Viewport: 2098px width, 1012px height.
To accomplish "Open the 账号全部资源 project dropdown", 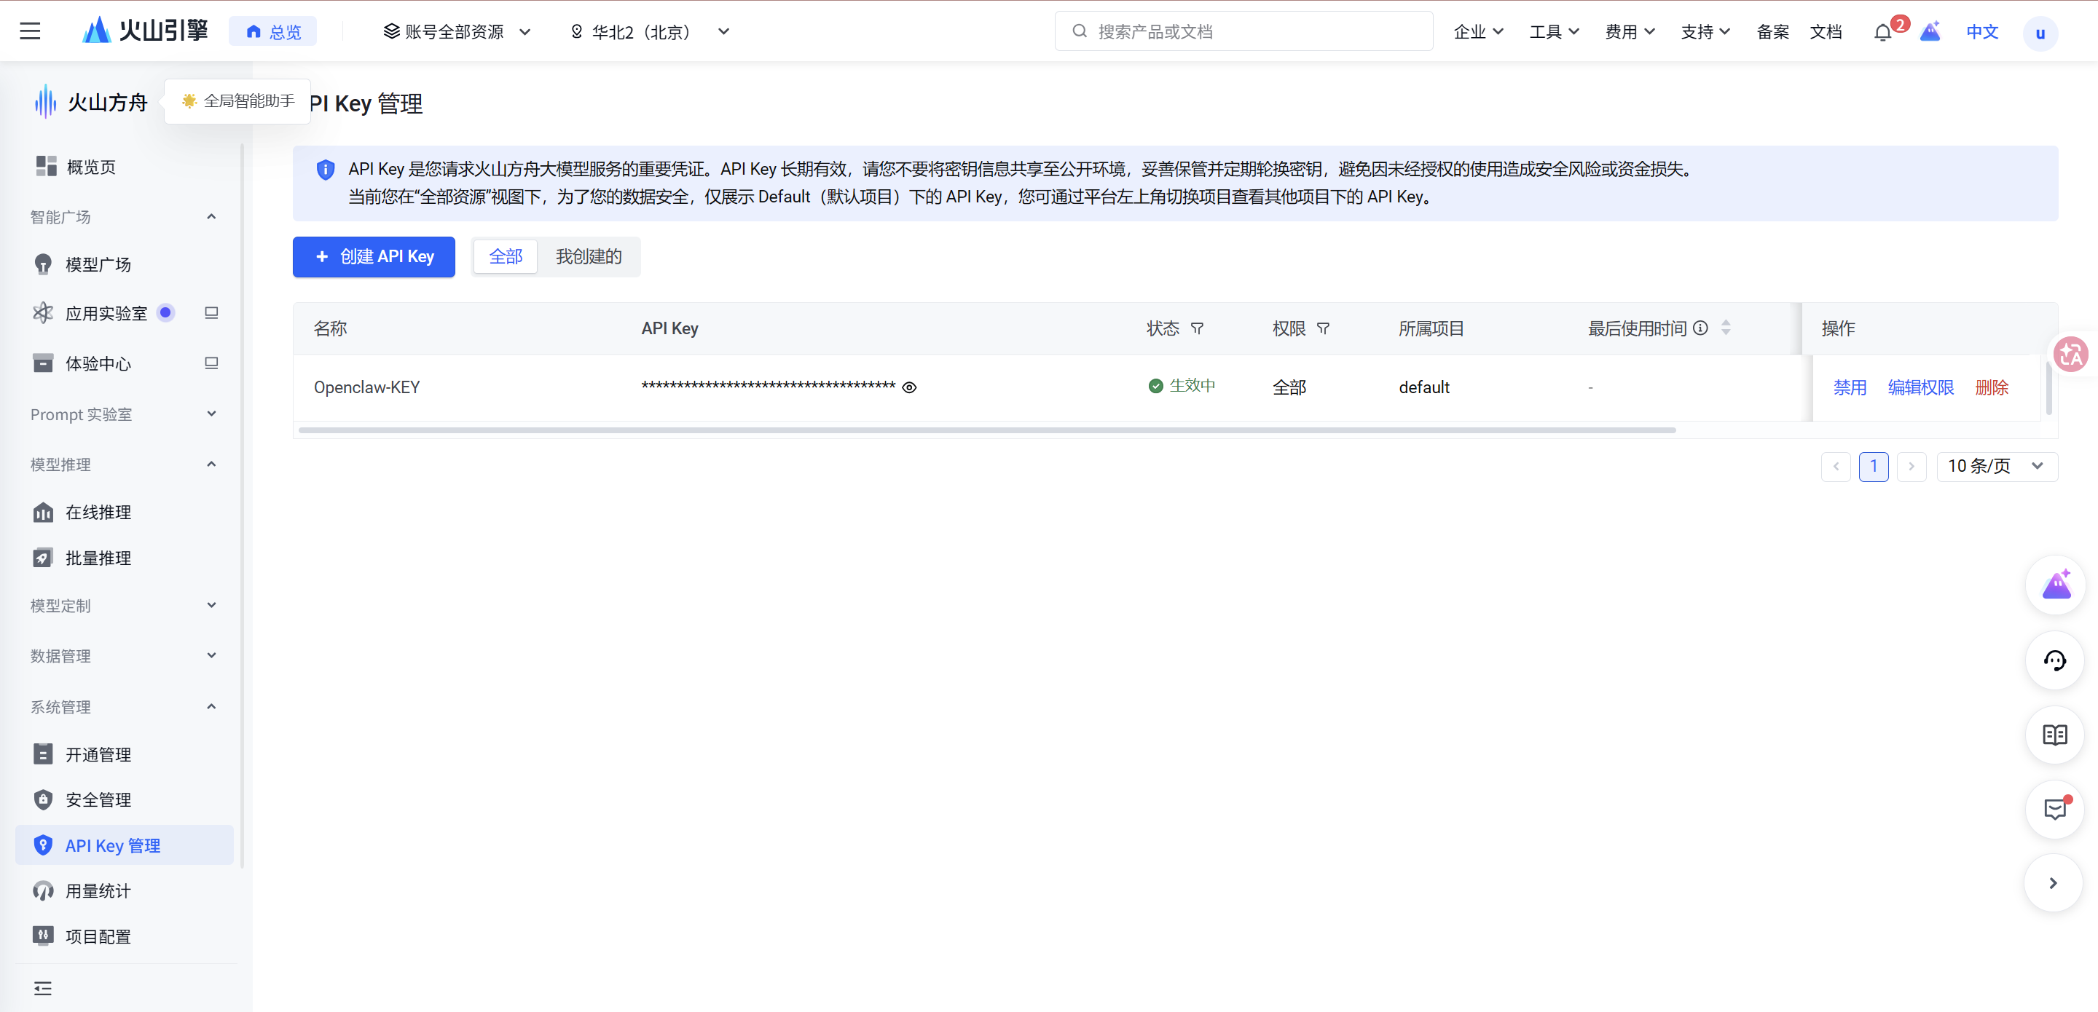I will point(456,32).
